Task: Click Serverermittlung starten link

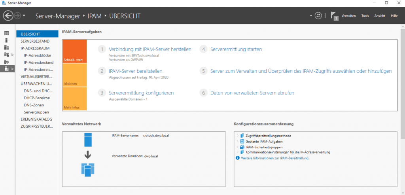Action: pos(236,49)
